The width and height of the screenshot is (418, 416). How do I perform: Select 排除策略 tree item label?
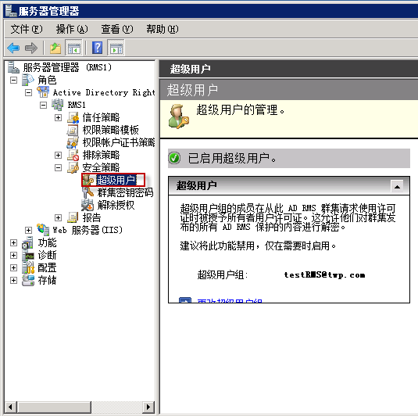click(x=101, y=155)
